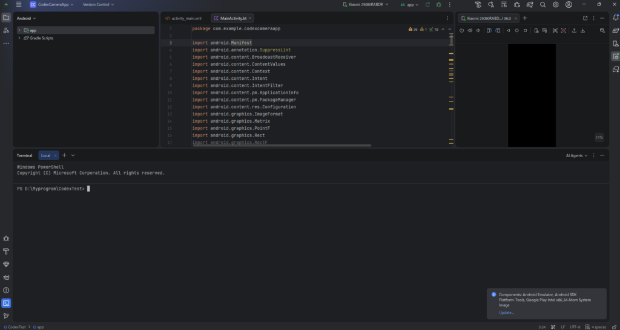620x330 pixels.
Task: Open Gradle tool window in right sidebar
Action: [616, 30]
